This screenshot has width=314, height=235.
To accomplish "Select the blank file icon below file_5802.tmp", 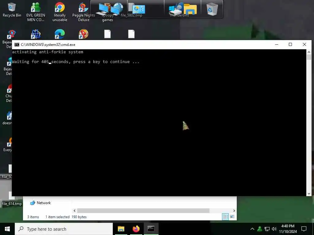I will (x=131, y=34).
